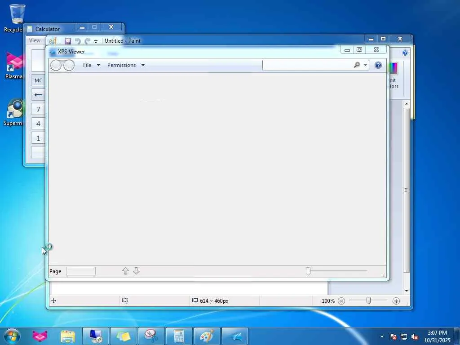
Task: Open Snipping Tool from taskbar
Action: (x=151, y=336)
